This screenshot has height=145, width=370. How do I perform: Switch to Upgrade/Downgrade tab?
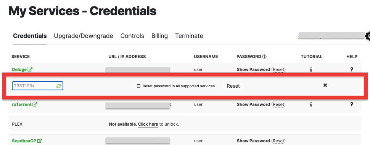[x=84, y=36]
